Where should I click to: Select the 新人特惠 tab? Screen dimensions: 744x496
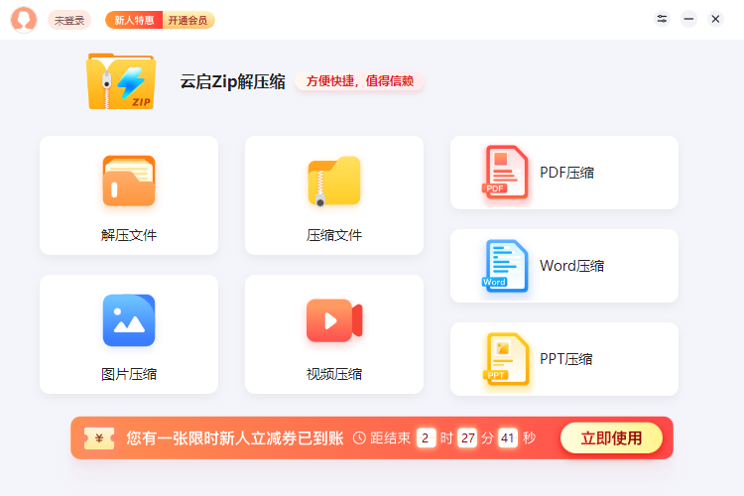click(x=134, y=20)
